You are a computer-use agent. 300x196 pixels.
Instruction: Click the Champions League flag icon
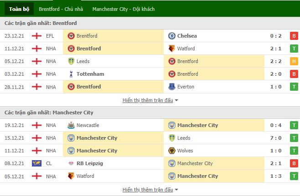coord(36,163)
